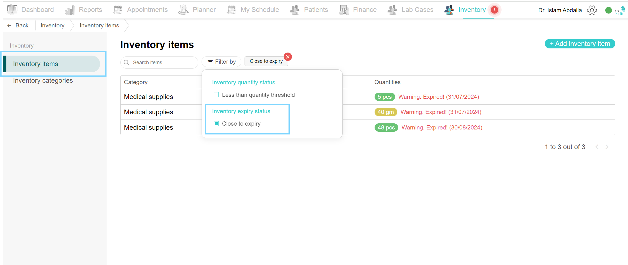Click the filter lines icon
The width and height of the screenshot is (628, 265).
coord(210,62)
